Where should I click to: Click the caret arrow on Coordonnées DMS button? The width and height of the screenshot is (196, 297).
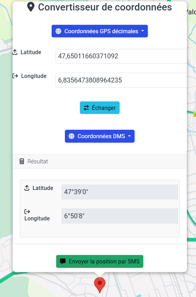point(129,136)
